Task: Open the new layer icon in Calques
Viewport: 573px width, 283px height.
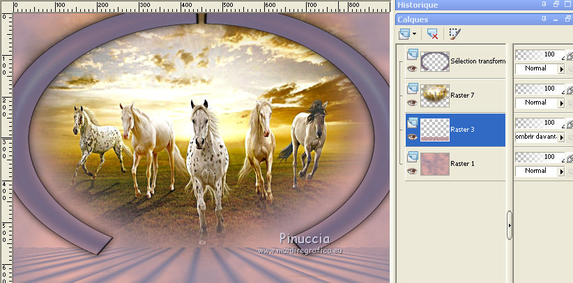Action: [x=404, y=34]
